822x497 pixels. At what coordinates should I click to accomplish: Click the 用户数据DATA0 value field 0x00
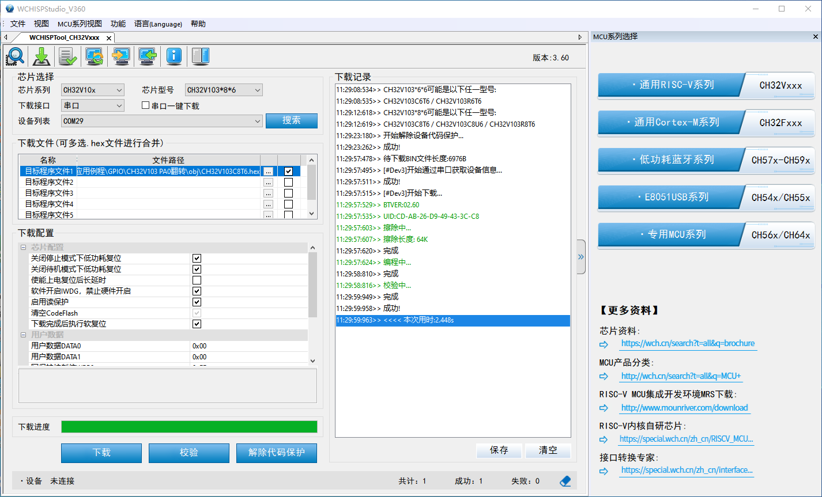(x=249, y=346)
